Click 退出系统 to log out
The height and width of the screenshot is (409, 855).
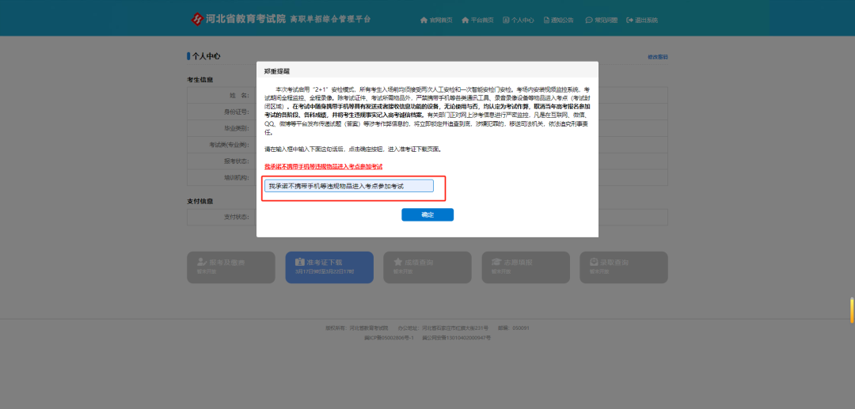coord(642,20)
